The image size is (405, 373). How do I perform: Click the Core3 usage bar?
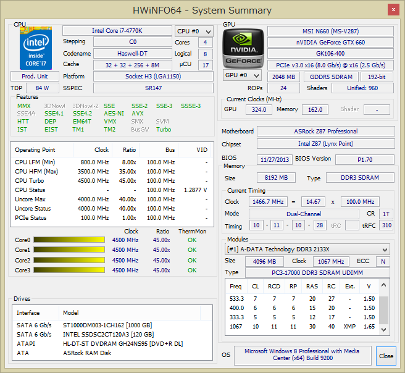click(69, 270)
